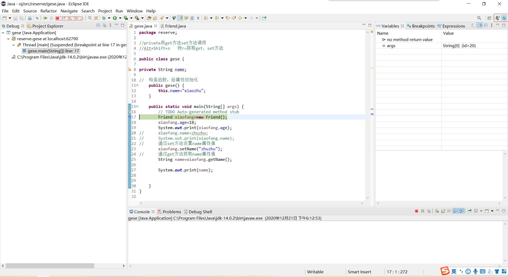Toggle Show Console on Standard Error
This screenshot has height=277, width=508.
(461, 211)
